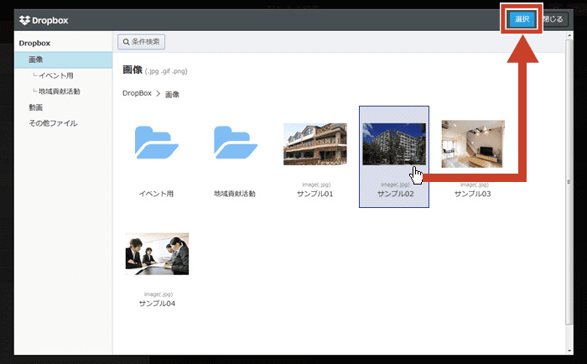The image size is (587, 364).
Task: Click the magnifier icon in 条件検索
Action: [126, 41]
